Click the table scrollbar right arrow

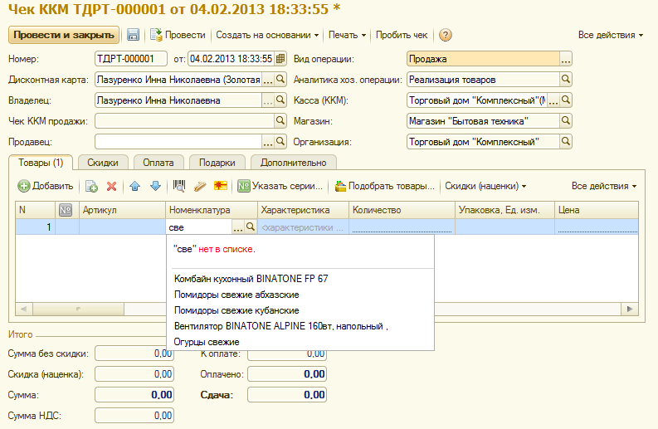click(x=630, y=309)
